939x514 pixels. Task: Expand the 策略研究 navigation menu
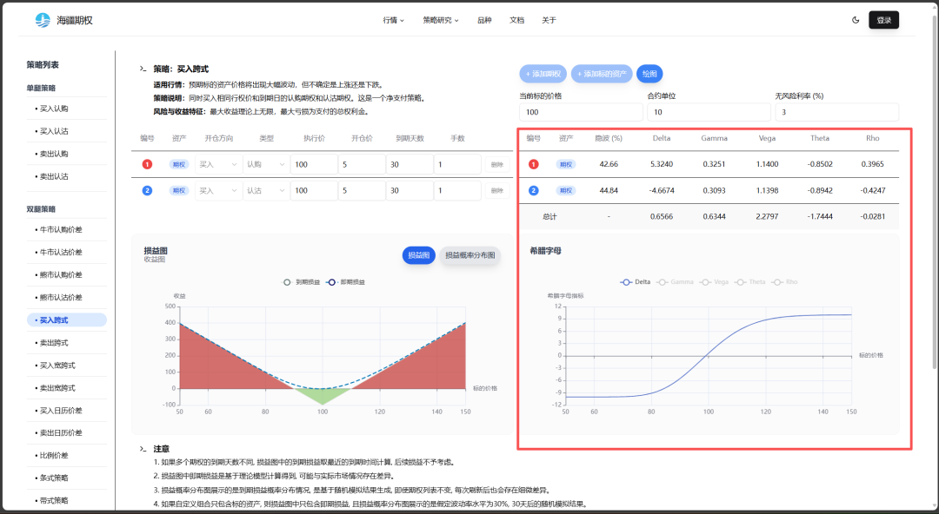point(441,20)
